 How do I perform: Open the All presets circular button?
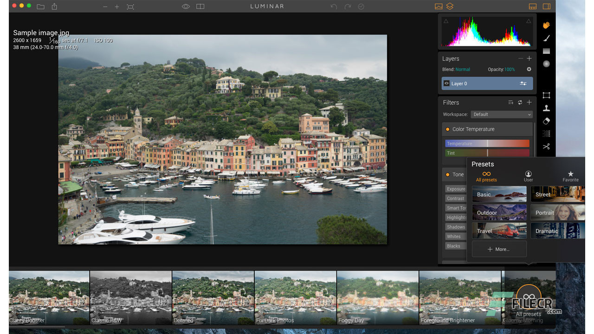click(x=529, y=297)
